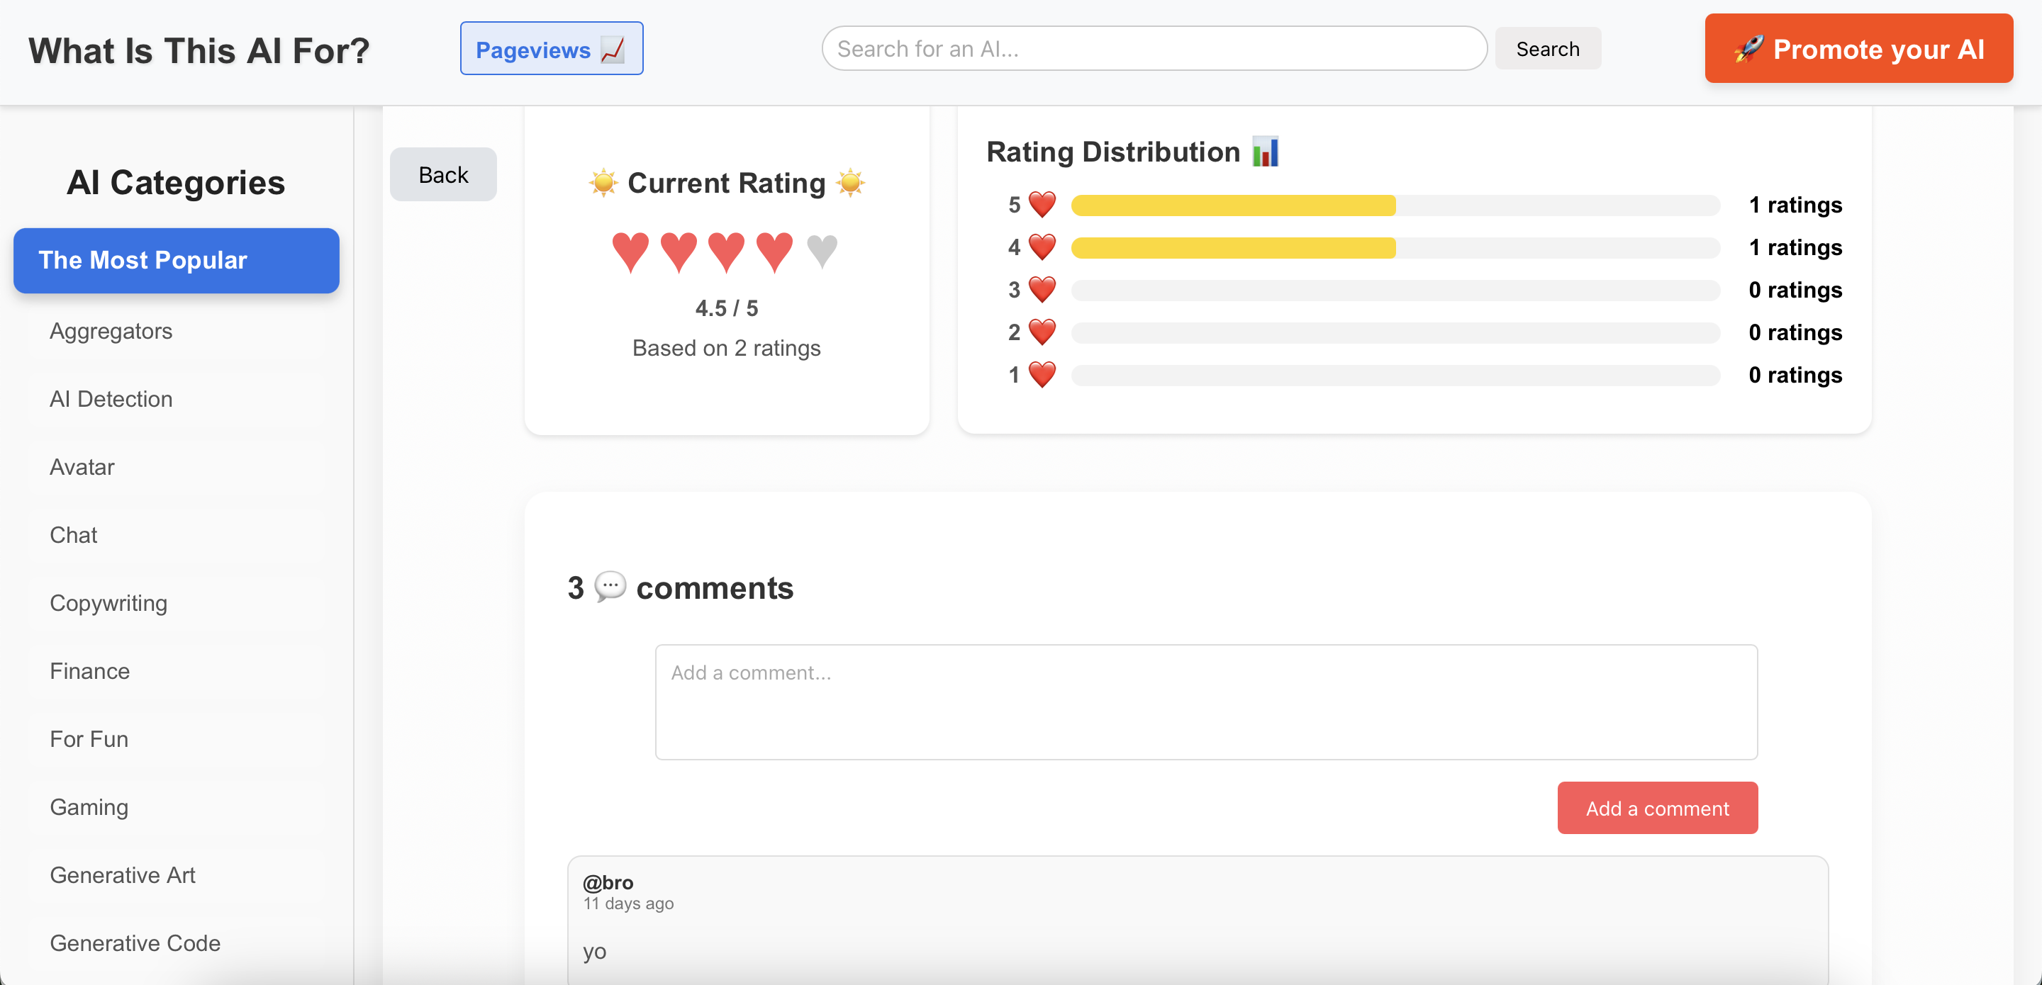Choose the AI Detection category
This screenshot has width=2042, height=985.
pos(111,398)
